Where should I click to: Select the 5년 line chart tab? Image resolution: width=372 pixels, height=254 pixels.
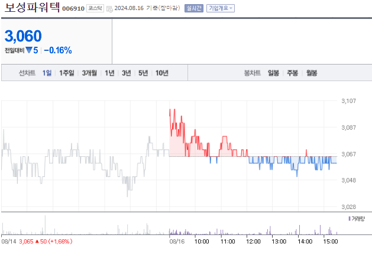(143, 73)
